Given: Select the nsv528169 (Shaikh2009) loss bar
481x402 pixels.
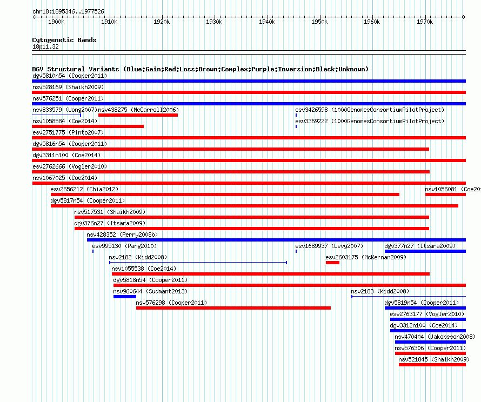Looking at the screenshot, I should (x=249, y=92).
